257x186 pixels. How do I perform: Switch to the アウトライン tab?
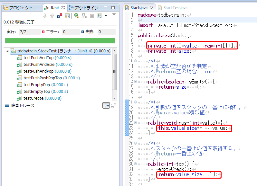tap(84, 8)
